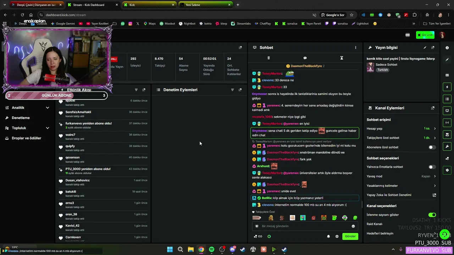Toggle the list panel sidebar icon
This screenshot has height=255, width=454.
click(x=447, y=99)
